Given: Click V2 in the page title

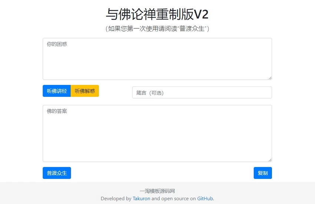Looking at the screenshot, I should [201, 14].
